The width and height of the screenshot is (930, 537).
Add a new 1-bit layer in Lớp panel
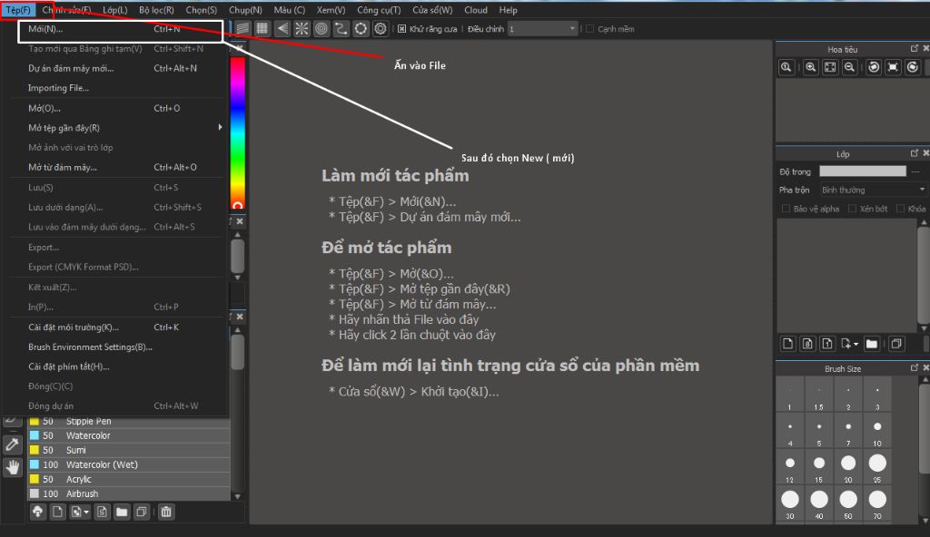click(827, 344)
